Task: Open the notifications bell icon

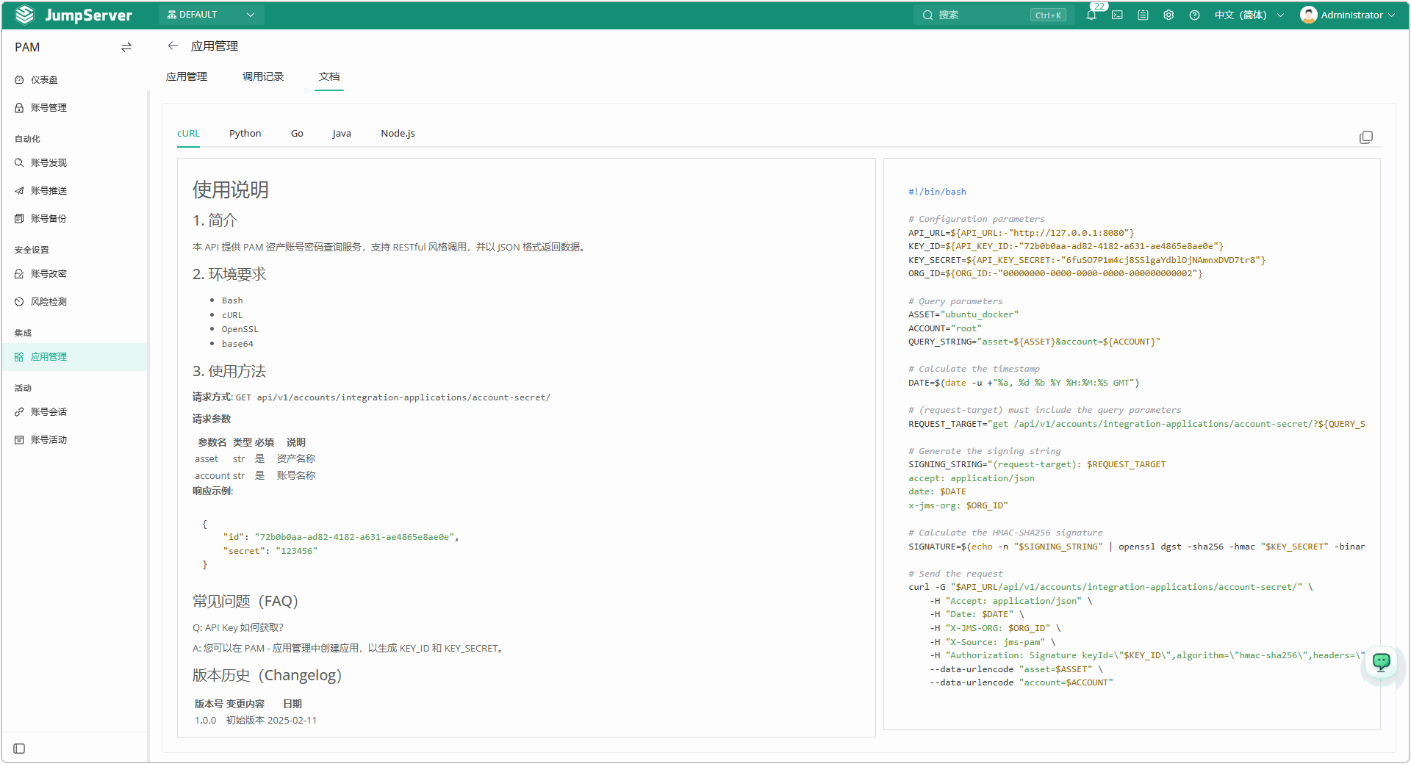Action: pyautogui.click(x=1091, y=15)
